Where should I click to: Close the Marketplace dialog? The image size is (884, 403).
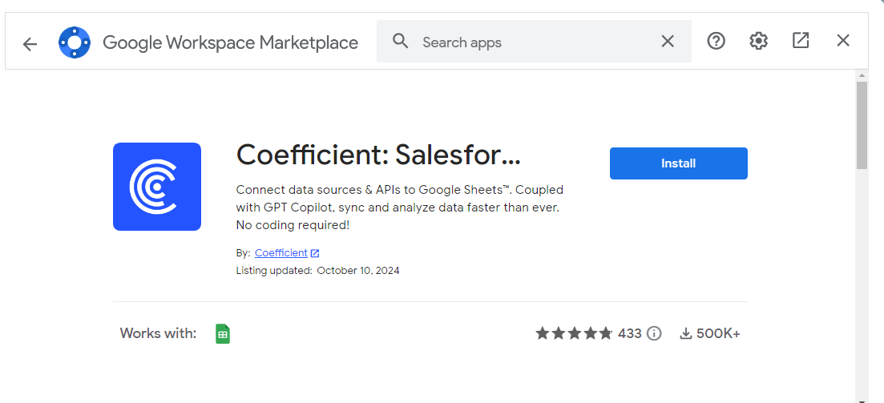click(x=843, y=41)
